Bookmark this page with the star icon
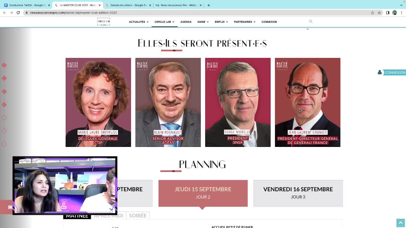This screenshot has width=406, height=228. pos(379,13)
